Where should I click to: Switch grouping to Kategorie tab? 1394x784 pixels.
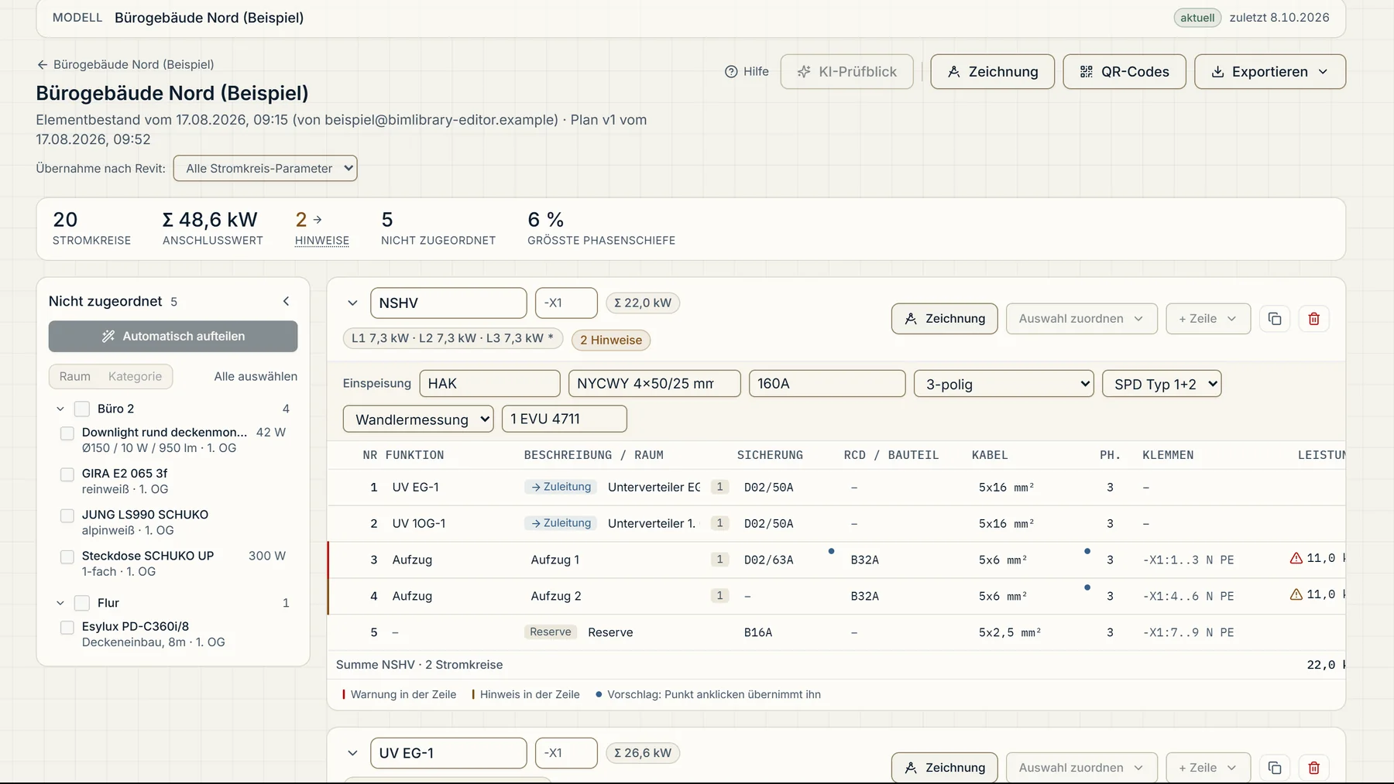click(135, 376)
